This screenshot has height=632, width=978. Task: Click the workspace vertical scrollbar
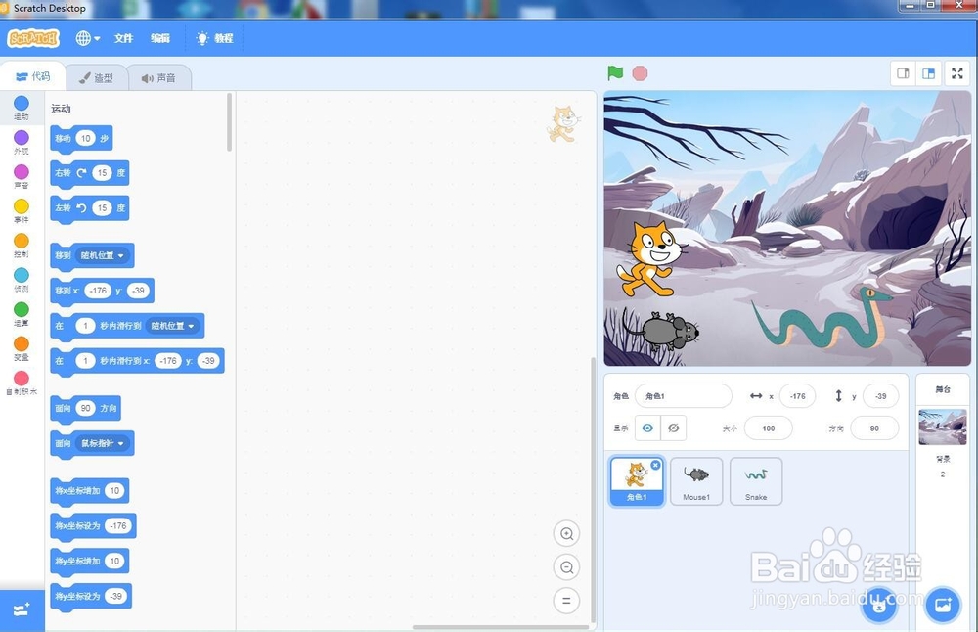(x=594, y=490)
